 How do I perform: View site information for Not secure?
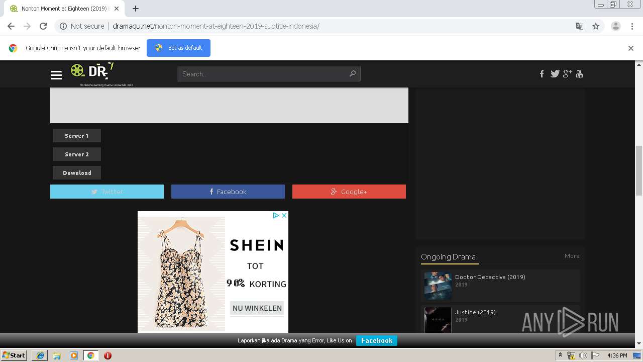82,26
